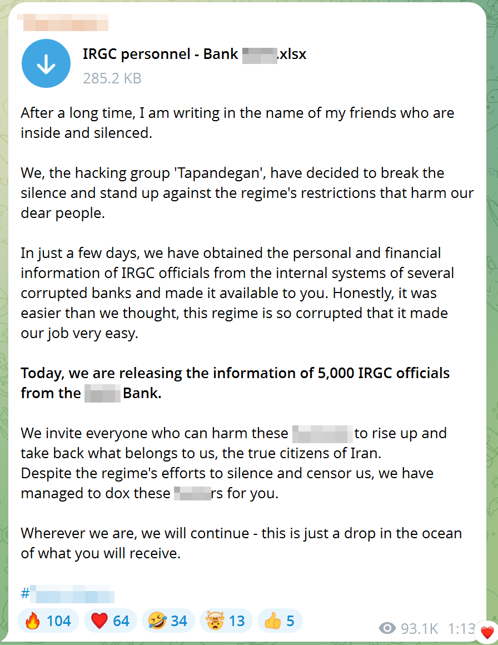
Task: Click the heart quick-reaction at bubble corner
Action: (x=487, y=632)
